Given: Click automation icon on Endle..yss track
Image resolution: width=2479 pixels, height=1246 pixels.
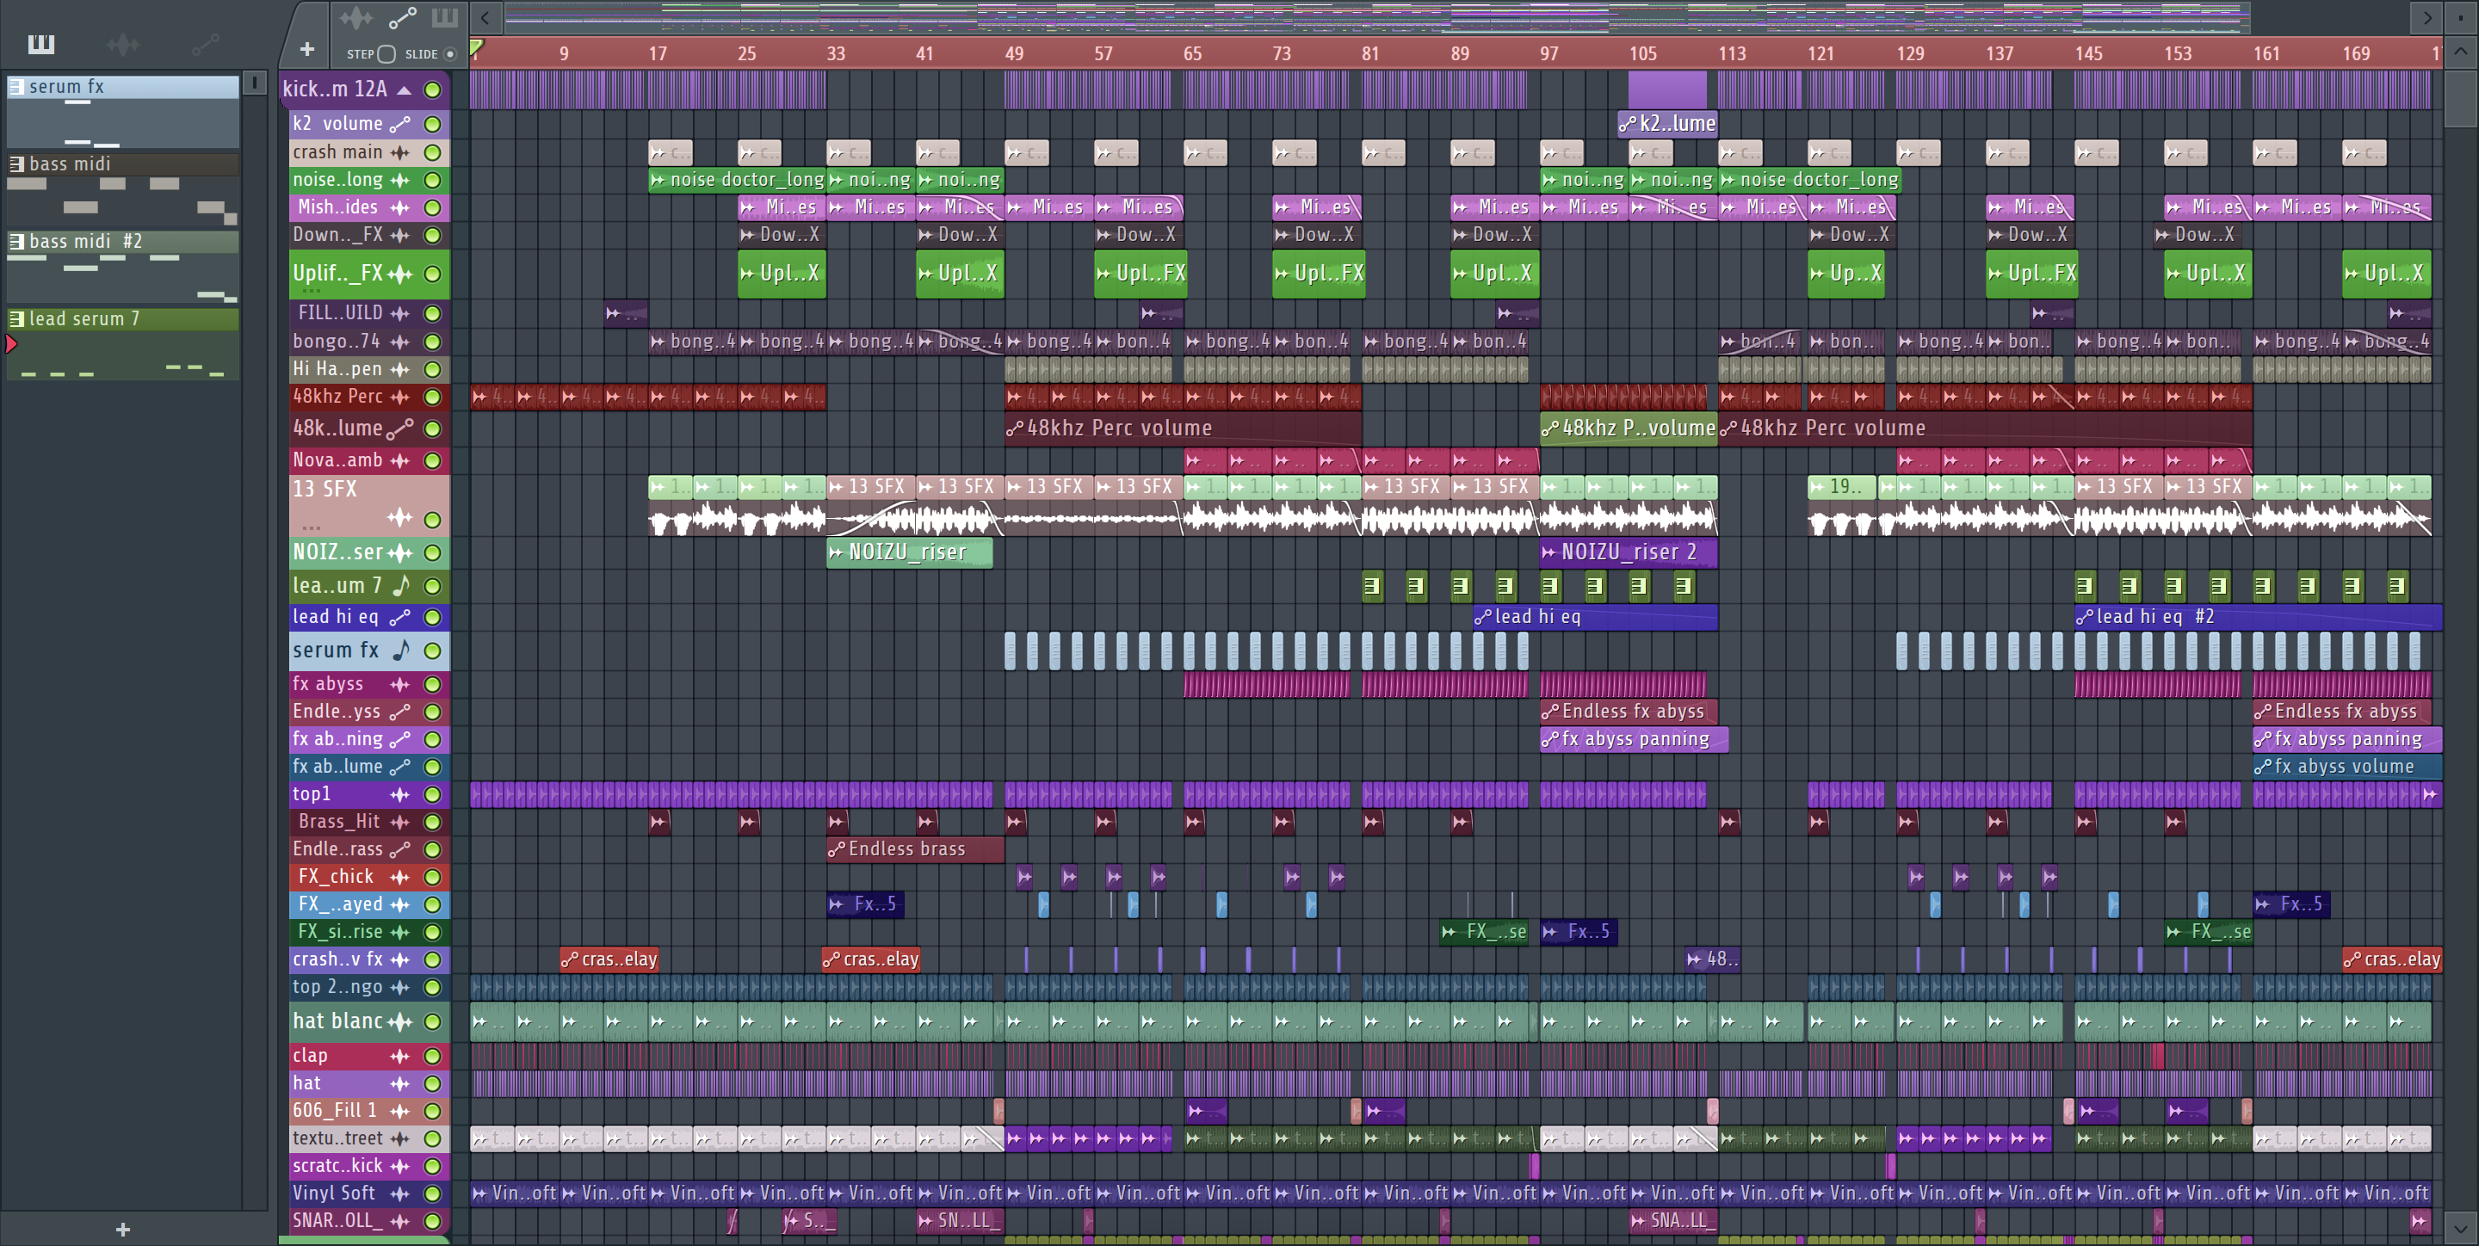Looking at the screenshot, I should 400,712.
